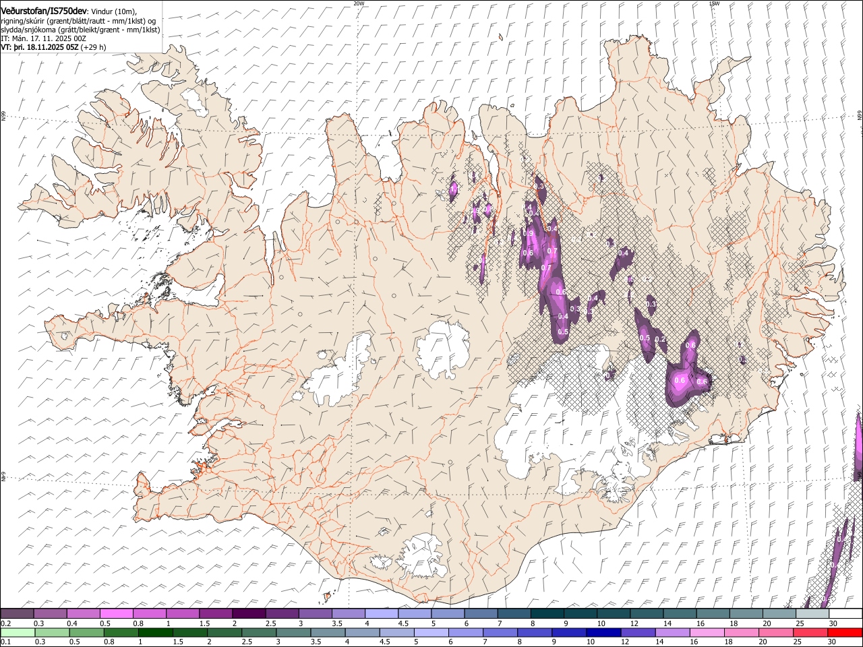Click the 'VT: þri. 18.11.2025 05Z' valid time
Screen dimensions: 863x647
(x=40, y=47)
